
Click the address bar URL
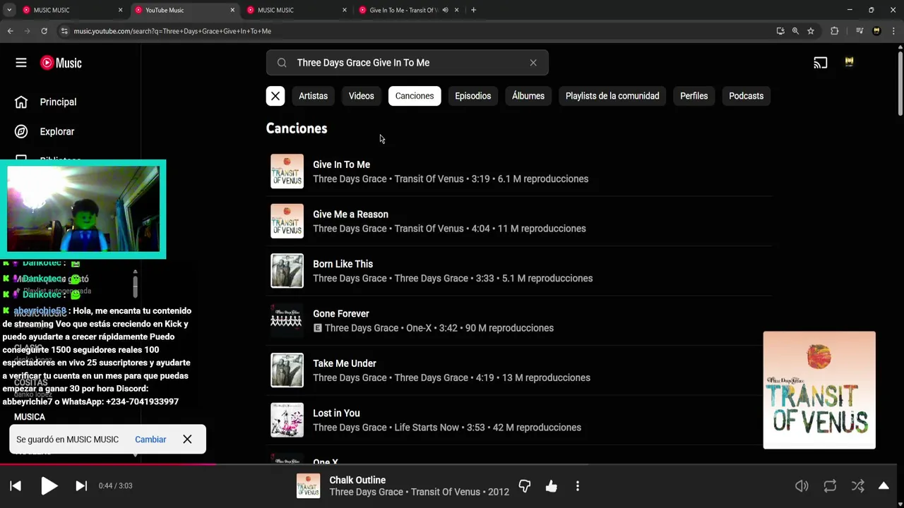(x=172, y=31)
